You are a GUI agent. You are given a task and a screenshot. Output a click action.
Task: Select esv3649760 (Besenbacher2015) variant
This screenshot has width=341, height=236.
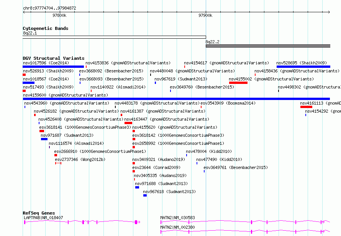coord(202,87)
